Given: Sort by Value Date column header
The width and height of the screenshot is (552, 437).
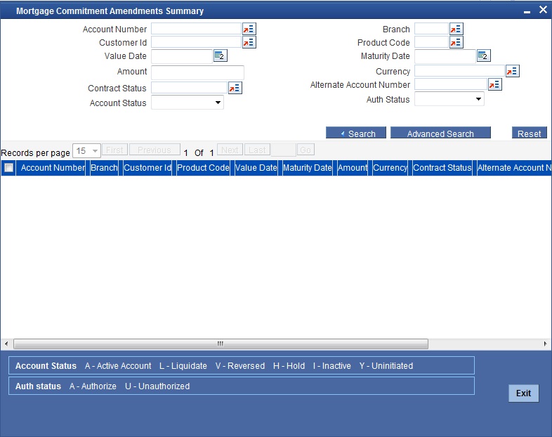Looking at the screenshot, I should tap(256, 168).
